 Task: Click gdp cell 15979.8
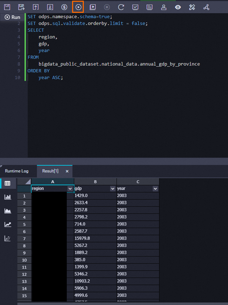[x=95, y=238]
